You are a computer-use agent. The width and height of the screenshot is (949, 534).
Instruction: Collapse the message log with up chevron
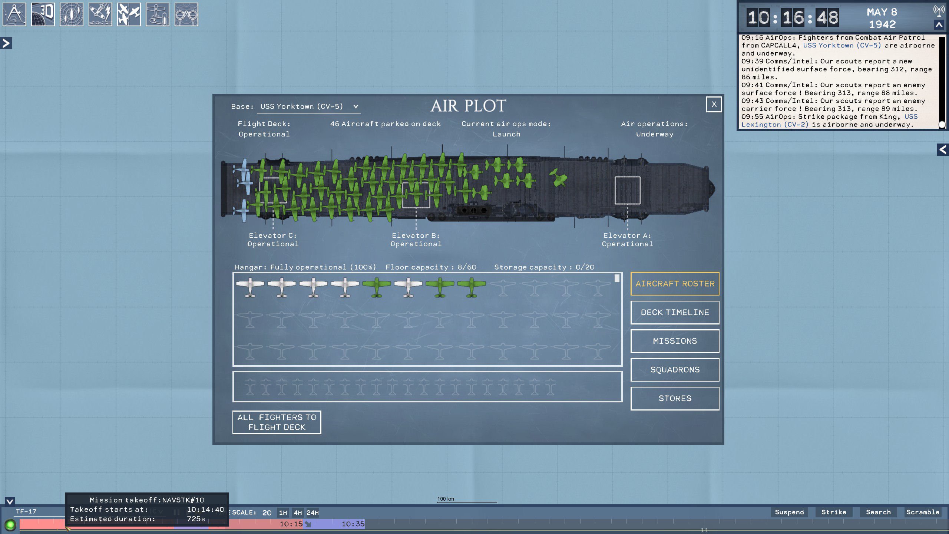pos(939,25)
